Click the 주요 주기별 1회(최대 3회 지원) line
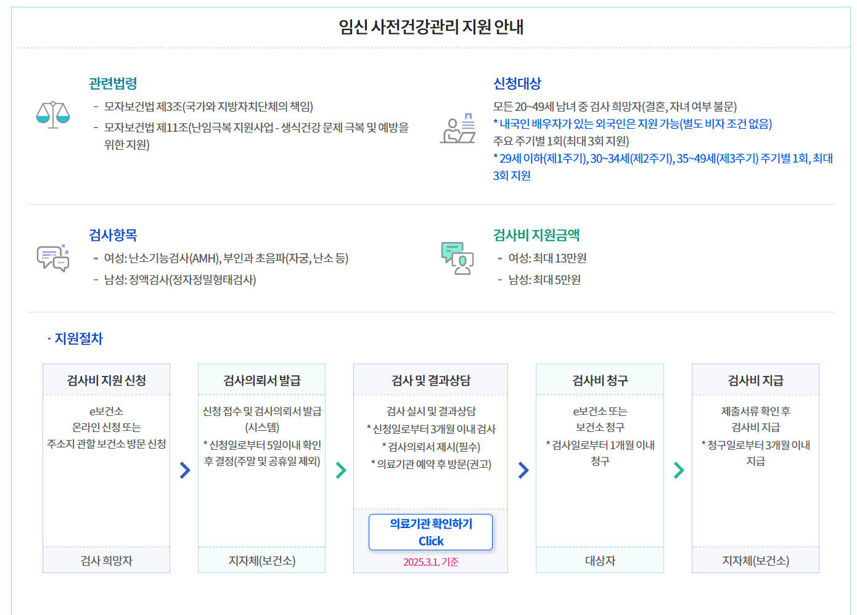 click(561, 141)
